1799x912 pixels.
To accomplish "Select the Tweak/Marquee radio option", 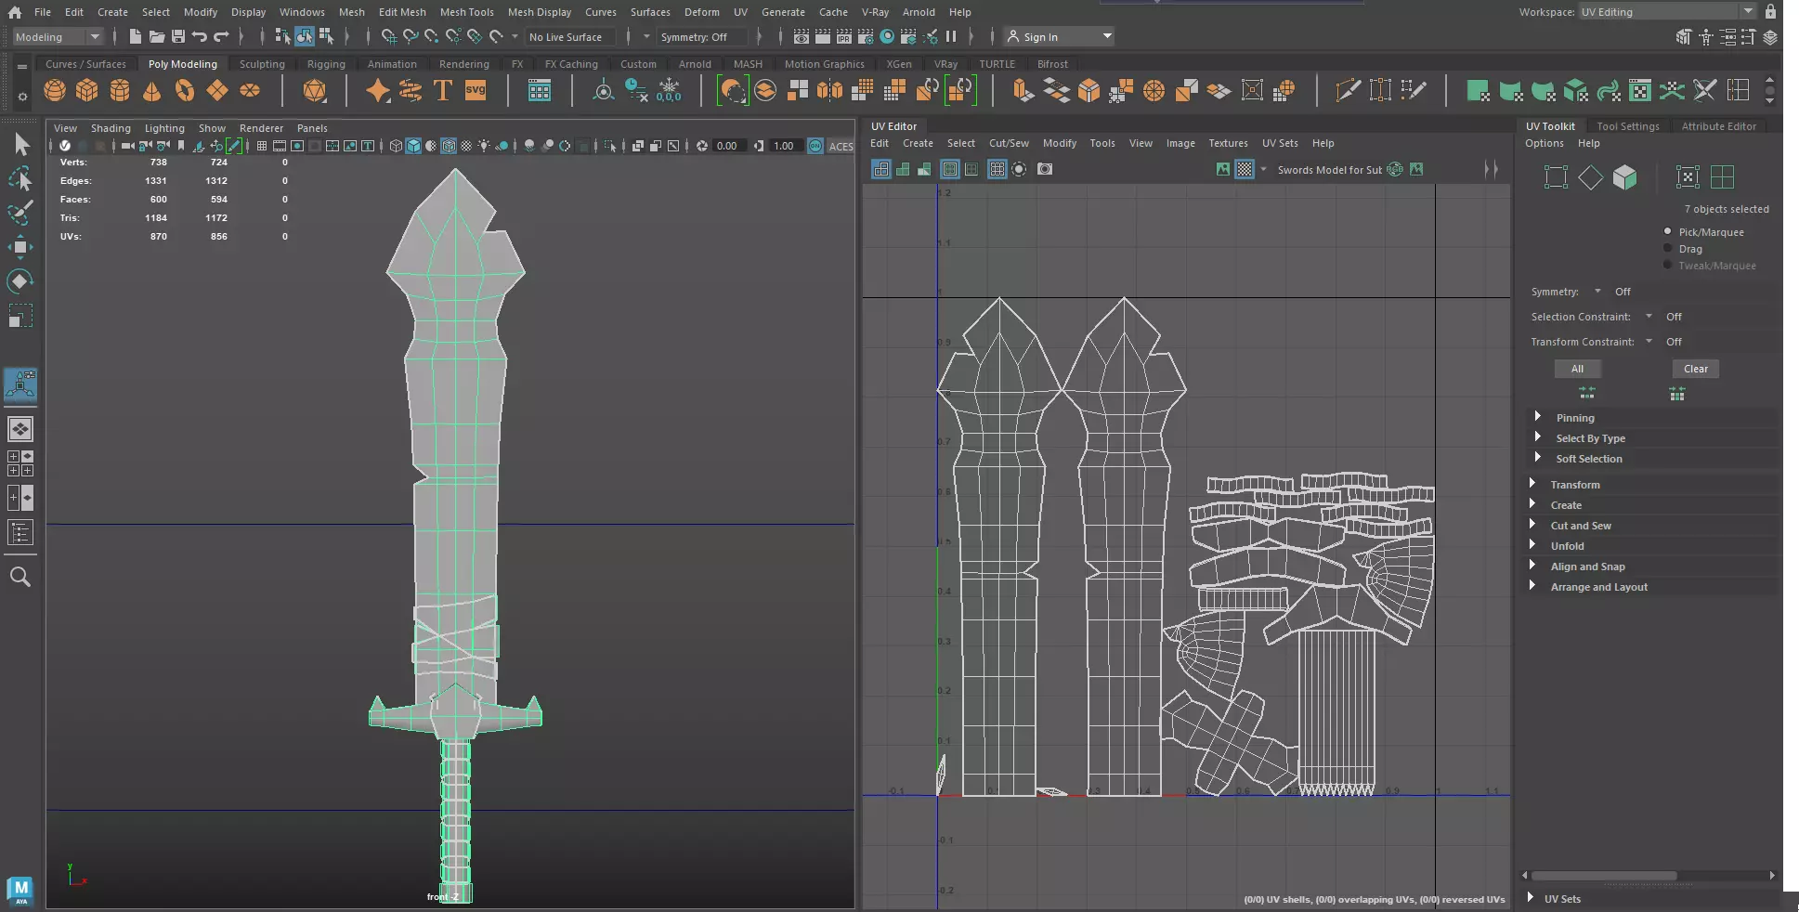I will pos(1668,265).
